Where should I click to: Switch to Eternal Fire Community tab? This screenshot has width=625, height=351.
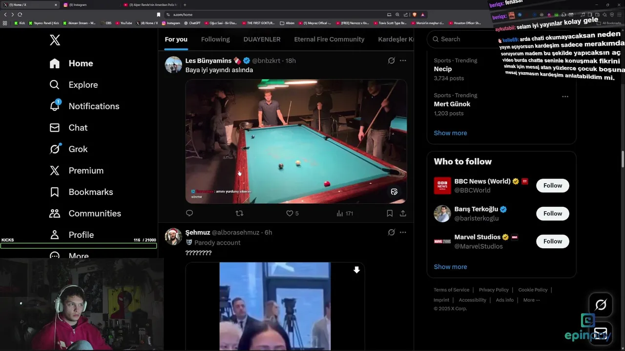coord(329,39)
